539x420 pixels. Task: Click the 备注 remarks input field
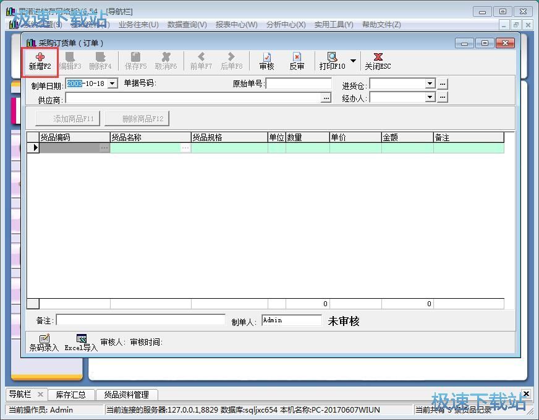(x=140, y=320)
